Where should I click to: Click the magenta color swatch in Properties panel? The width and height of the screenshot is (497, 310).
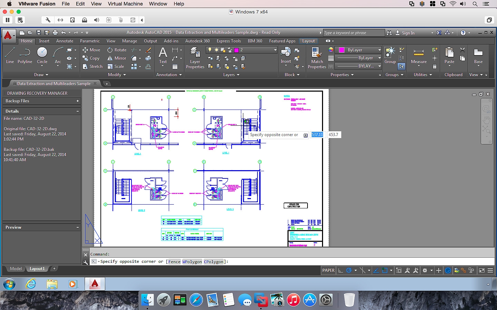pyautogui.click(x=342, y=50)
